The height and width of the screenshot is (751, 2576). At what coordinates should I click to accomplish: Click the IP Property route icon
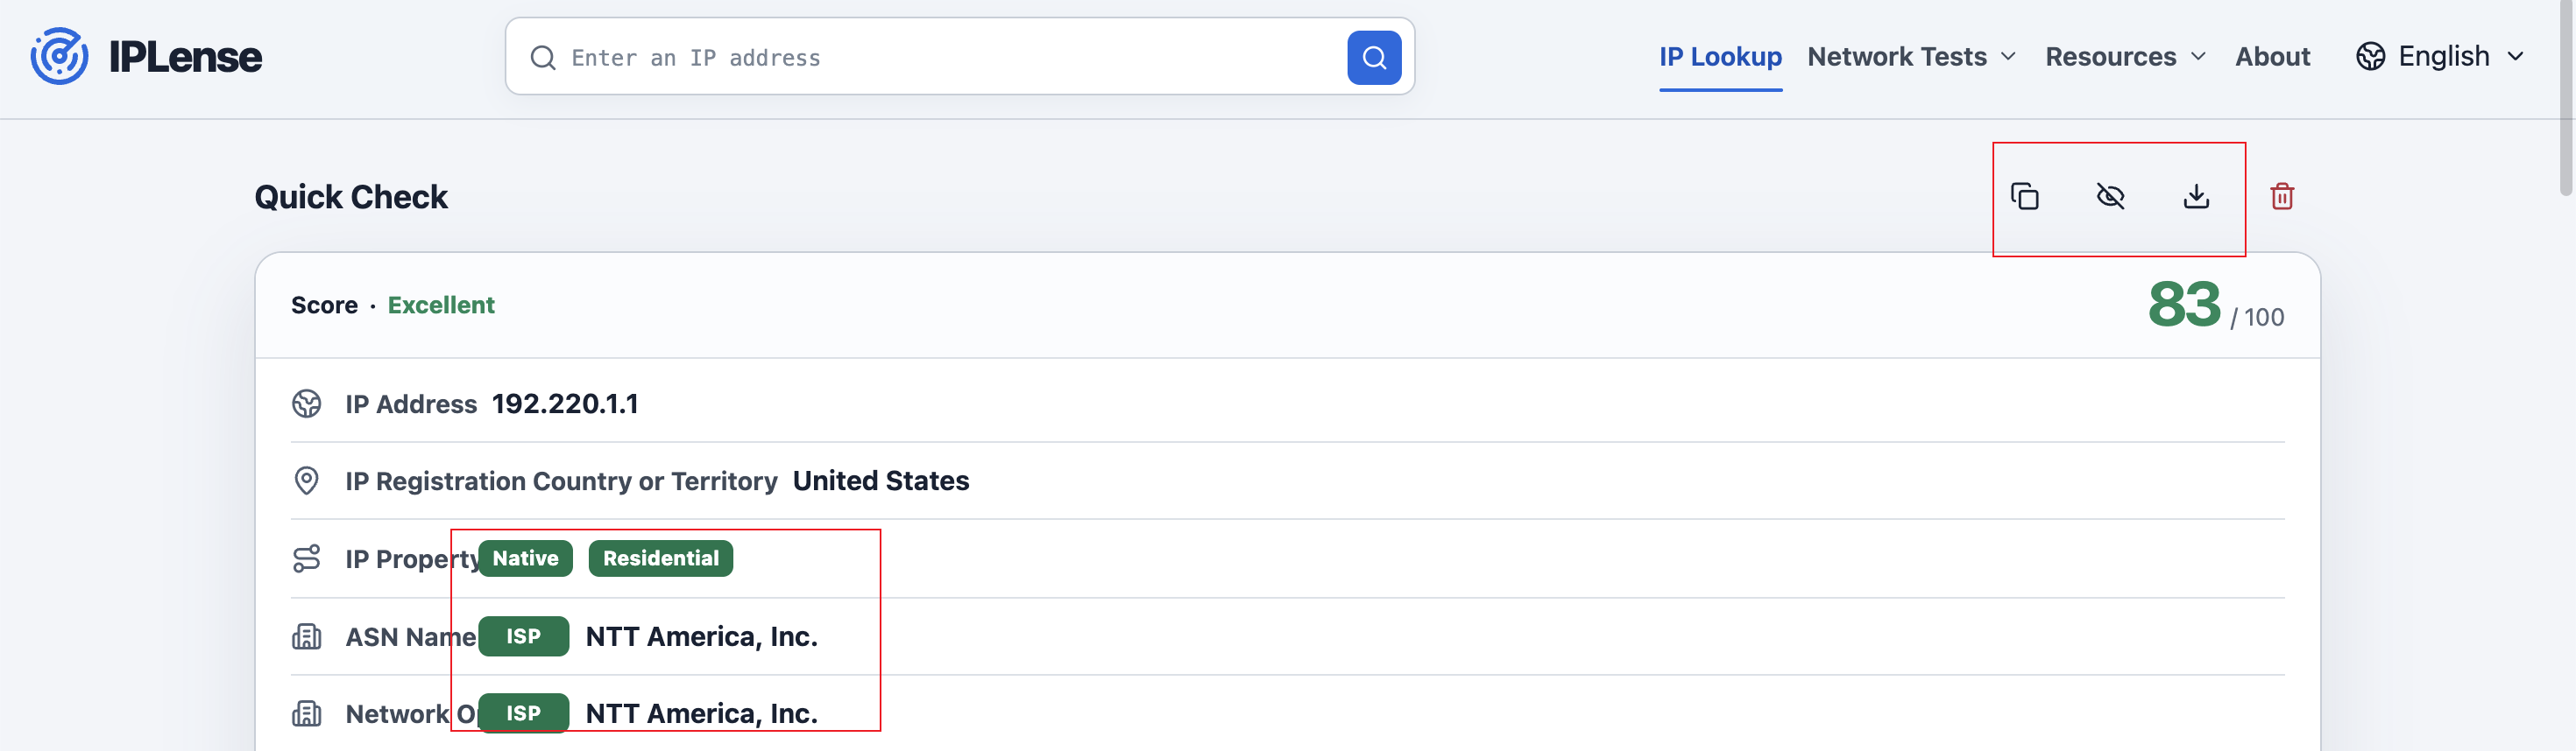(x=307, y=558)
